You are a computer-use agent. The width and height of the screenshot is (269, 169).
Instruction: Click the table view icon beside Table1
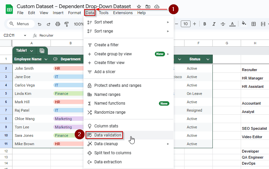[42, 51]
